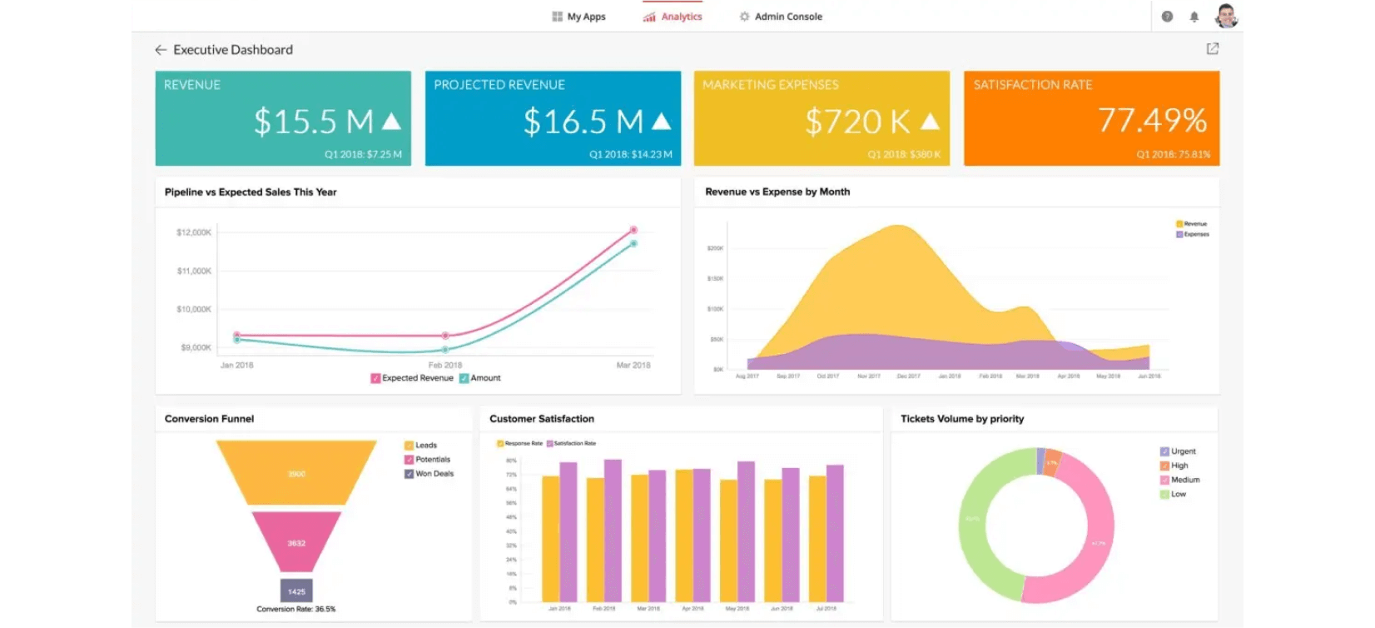
Task: Click Expected Revenue point at Feb 2018
Action: tap(445, 336)
